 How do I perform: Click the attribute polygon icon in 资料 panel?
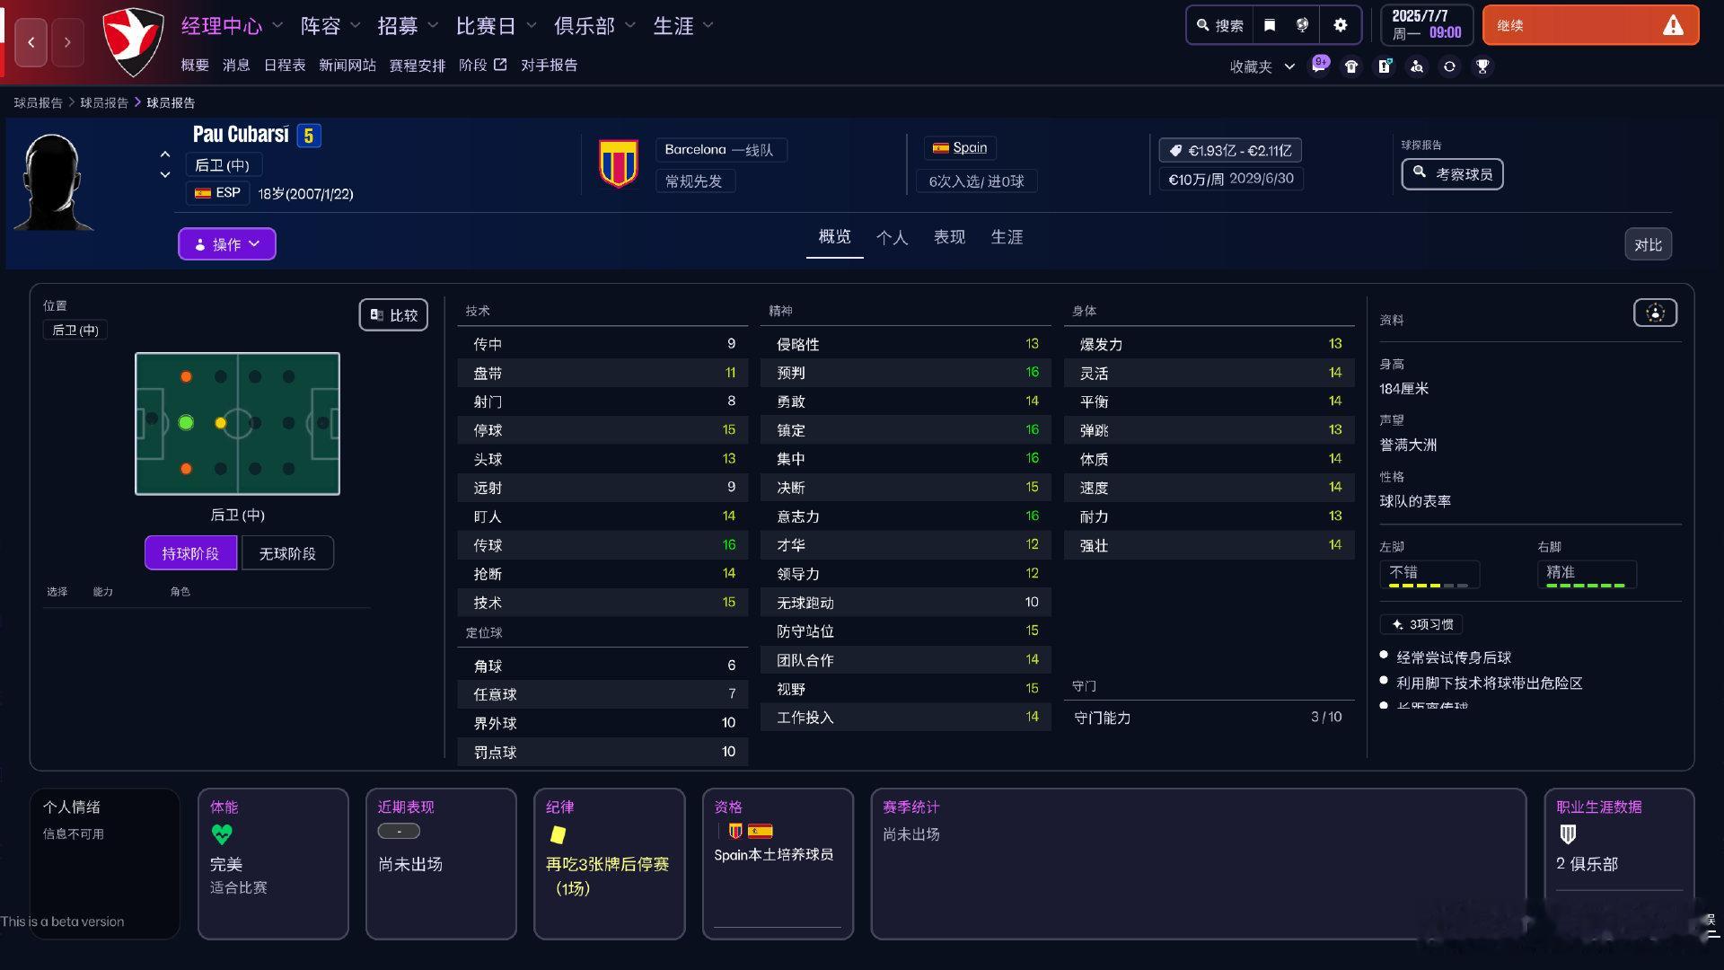(1655, 313)
